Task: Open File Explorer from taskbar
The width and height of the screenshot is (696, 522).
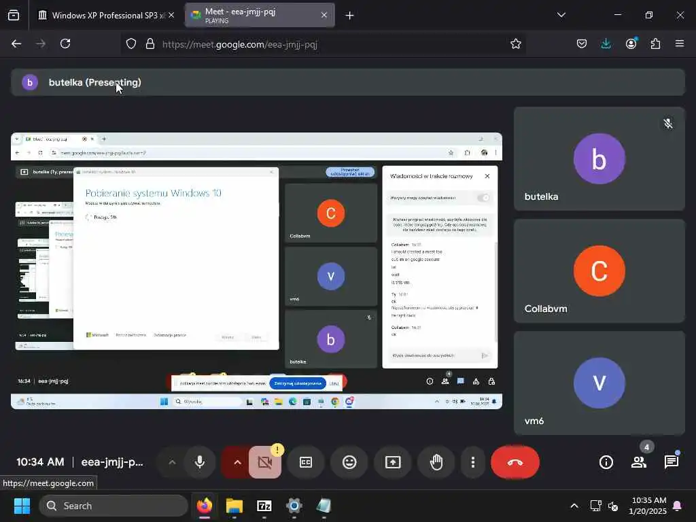Action: (234, 506)
